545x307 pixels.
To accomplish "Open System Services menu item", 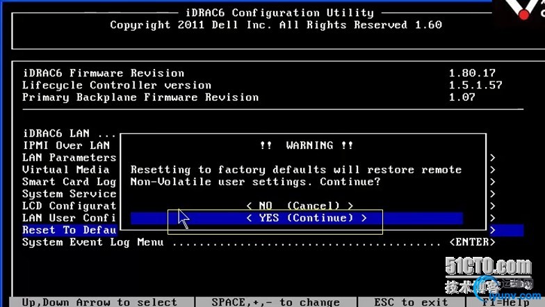I will [x=69, y=194].
